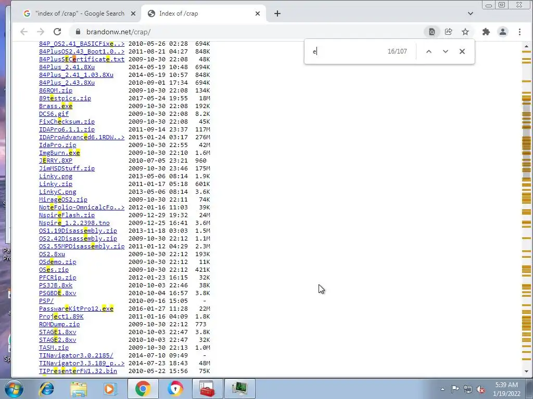Viewport: 533px width, 399px height.
Task: Open the MirageOS2.zip link
Action: pyautogui.click(x=63, y=199)
